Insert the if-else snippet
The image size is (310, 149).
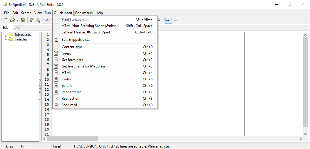(x=105, y=79)
